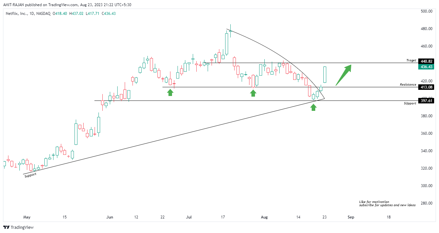Image resolution: width=439 pixels, height=233 pixels.
Task: Click the large green arrow pointing toward target
Action: (x=343, y=75)
